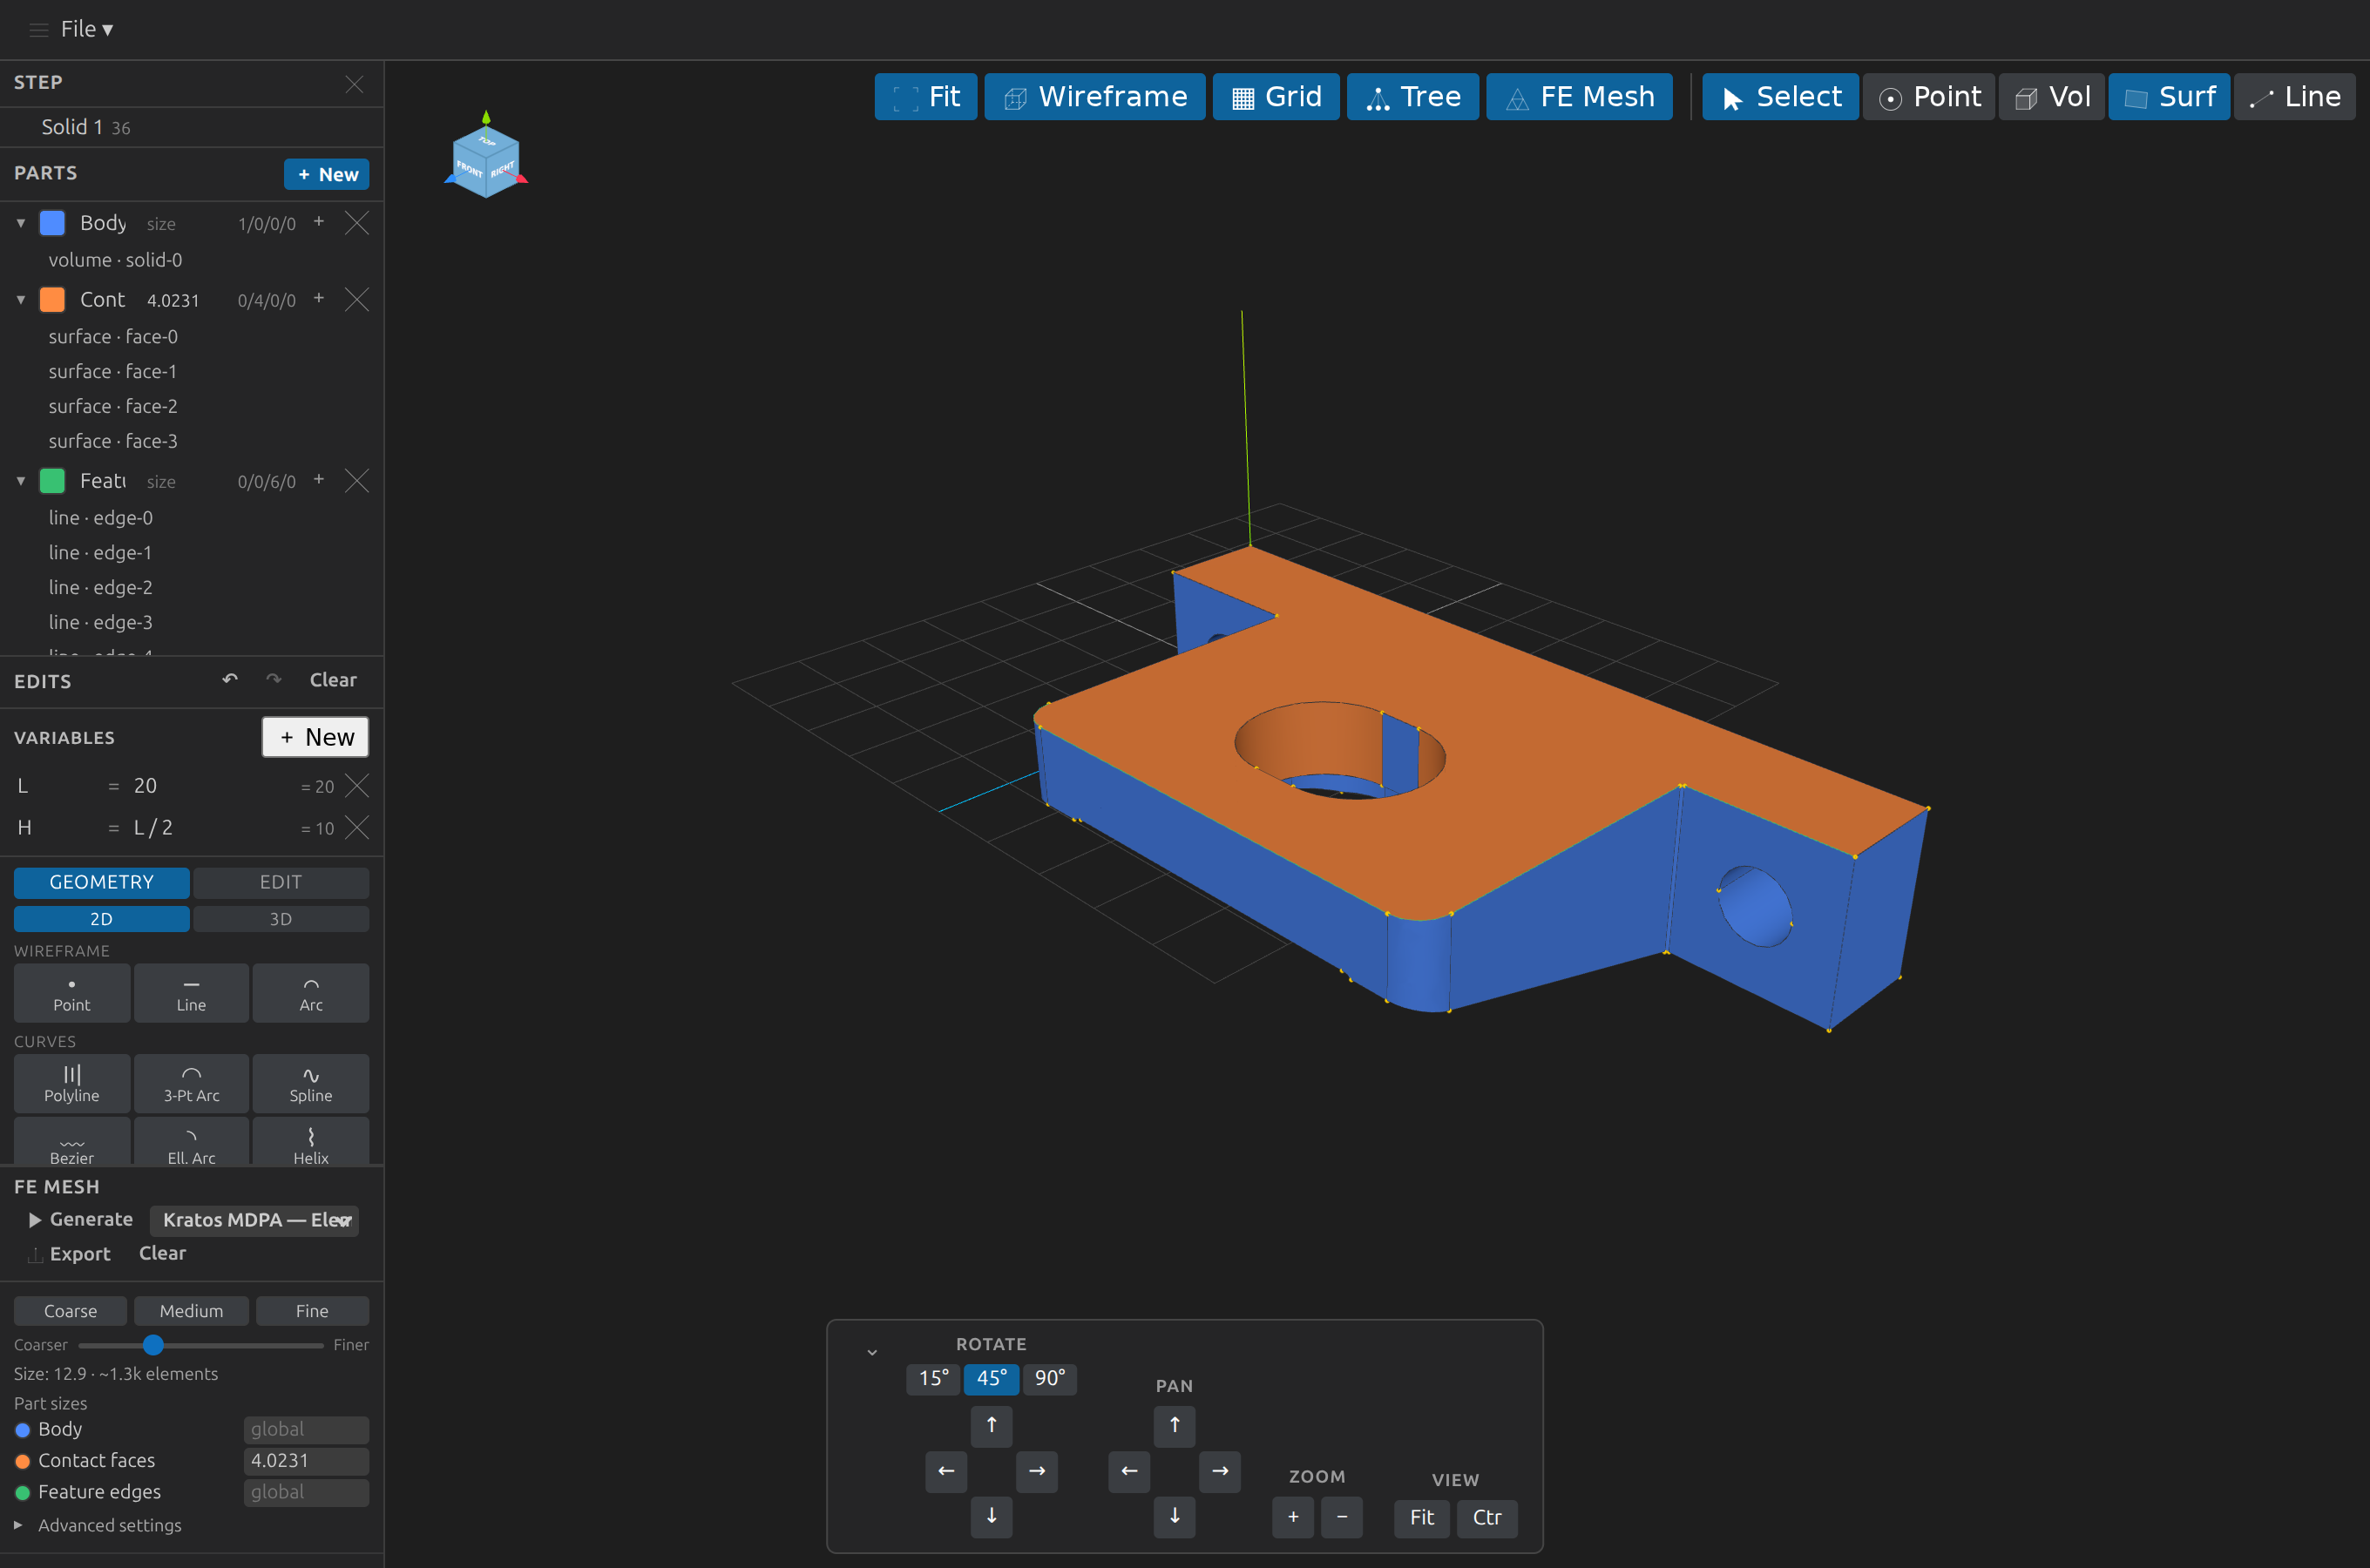This screenshot has width=2370, height=1568.
Task: Delete the Body part
Action: pyautogui.click(x=357, y=223)
